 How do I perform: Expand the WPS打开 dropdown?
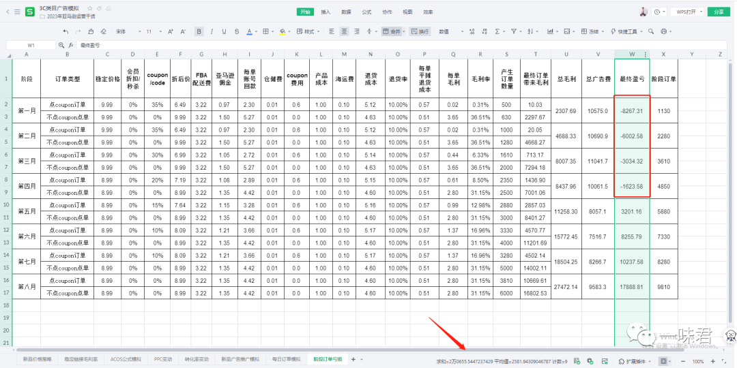click(686, 12)
